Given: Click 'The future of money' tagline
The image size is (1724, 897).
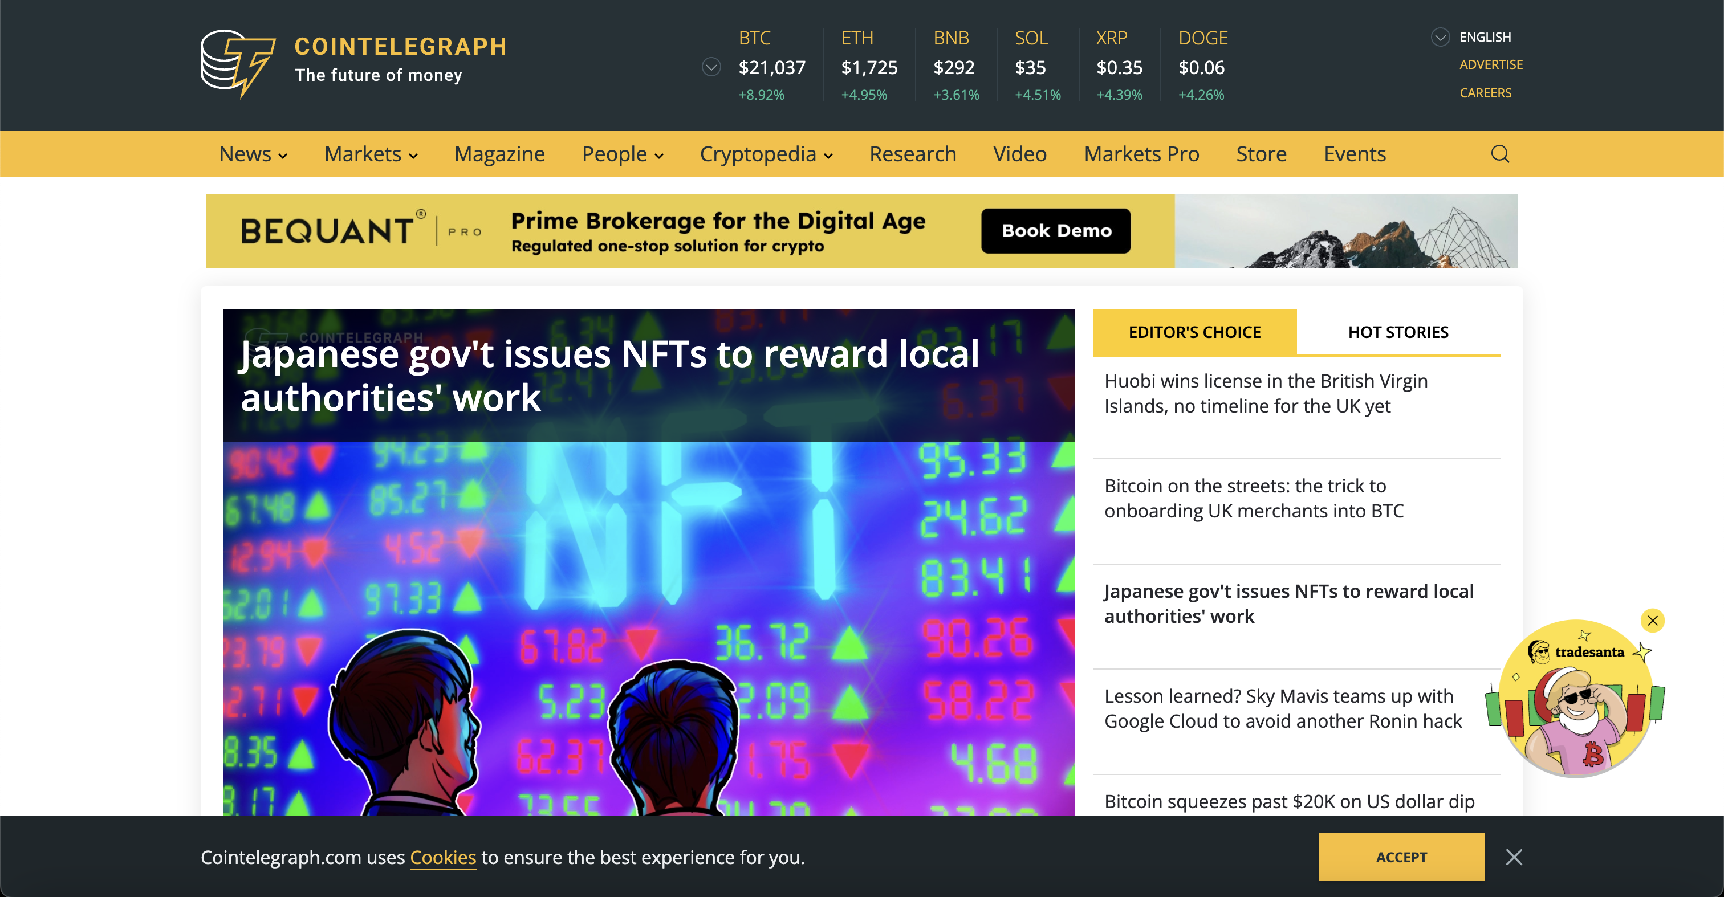Looking at the screenshot, I should coord(378,75).
